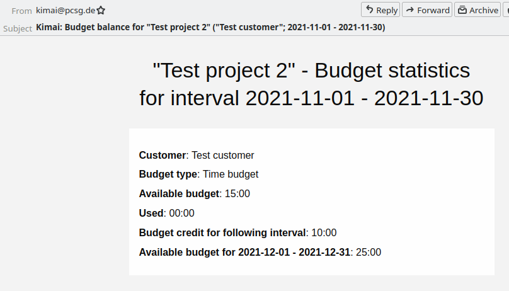Click the Used: 00:00 line
The height and width of the screenshot is (291, 509).
pos(166,214)
